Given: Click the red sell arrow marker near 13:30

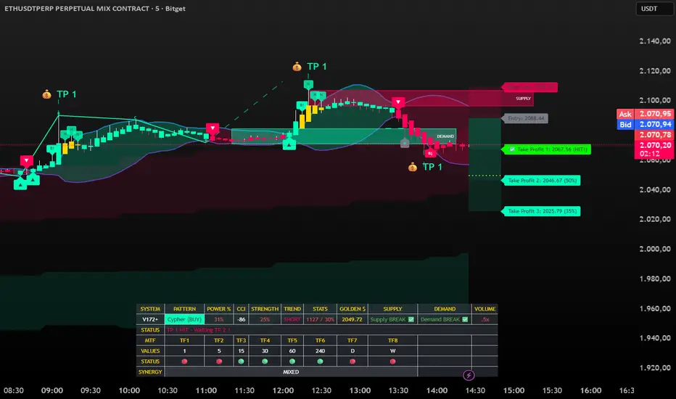Looking at the screenshot, I should 398,103.
